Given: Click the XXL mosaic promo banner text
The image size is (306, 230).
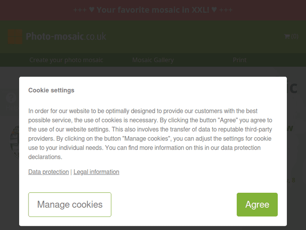Looking at the screenshot, I should tap(153, 10).
